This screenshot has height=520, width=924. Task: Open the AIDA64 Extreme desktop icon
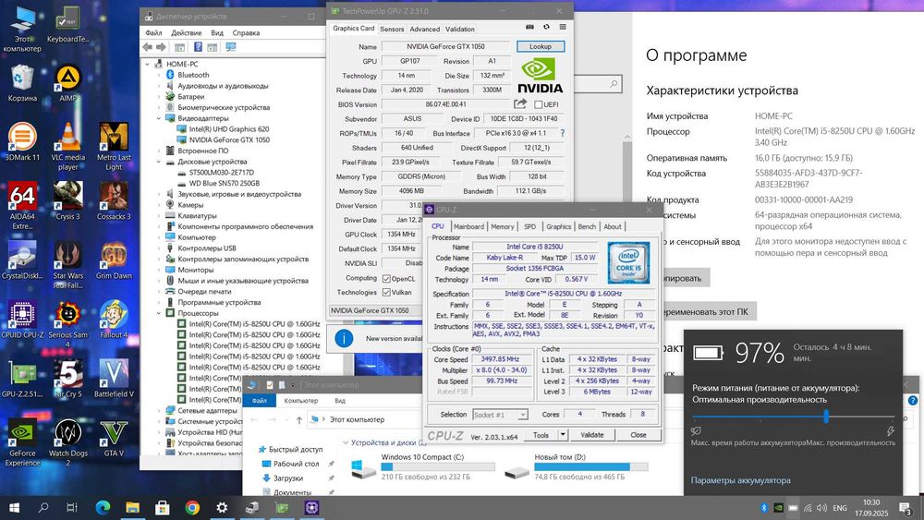22,206
